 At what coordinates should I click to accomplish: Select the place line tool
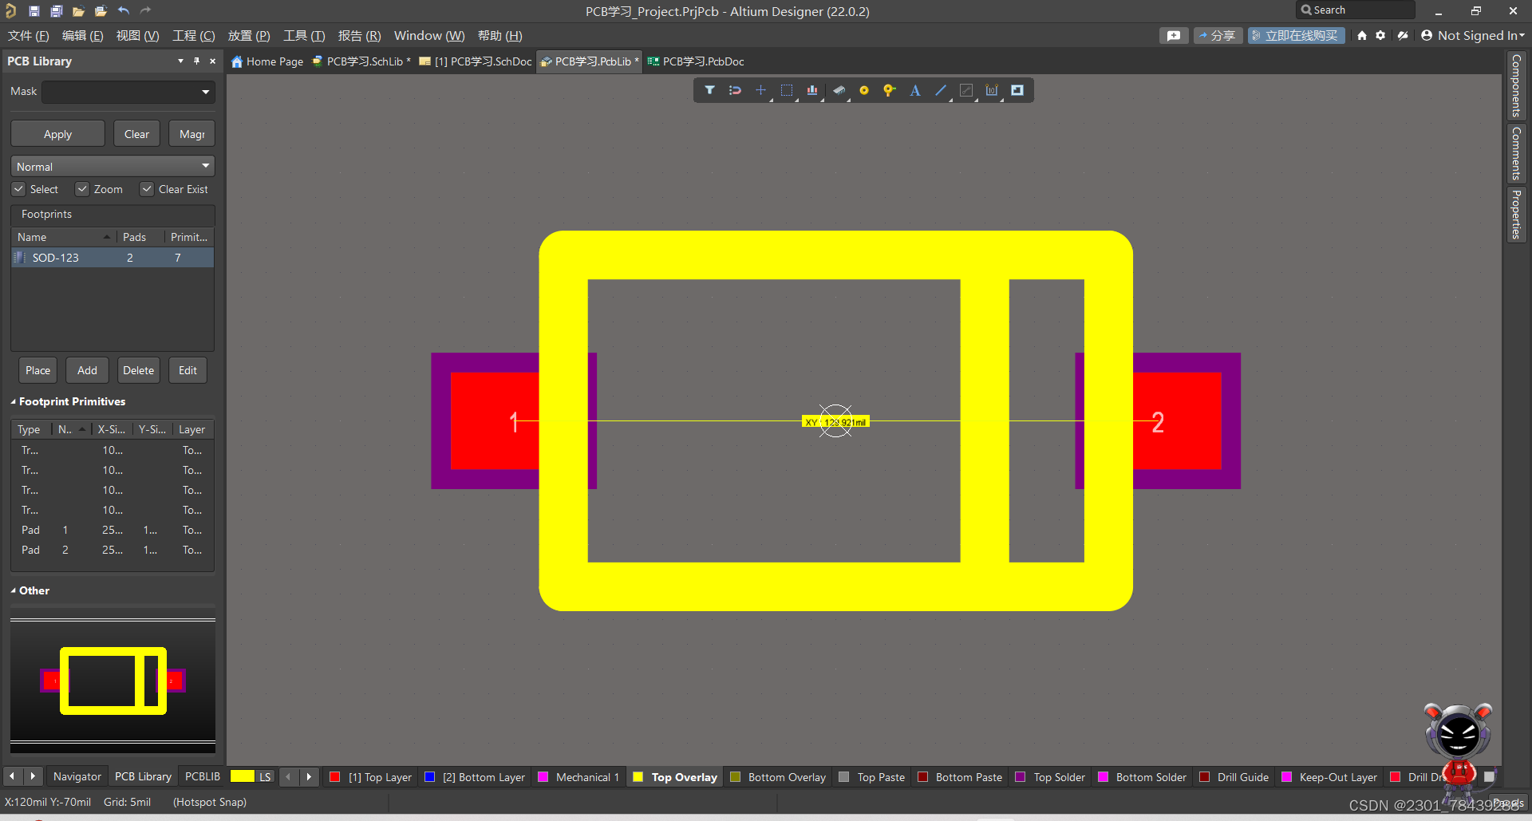[940, 90]
